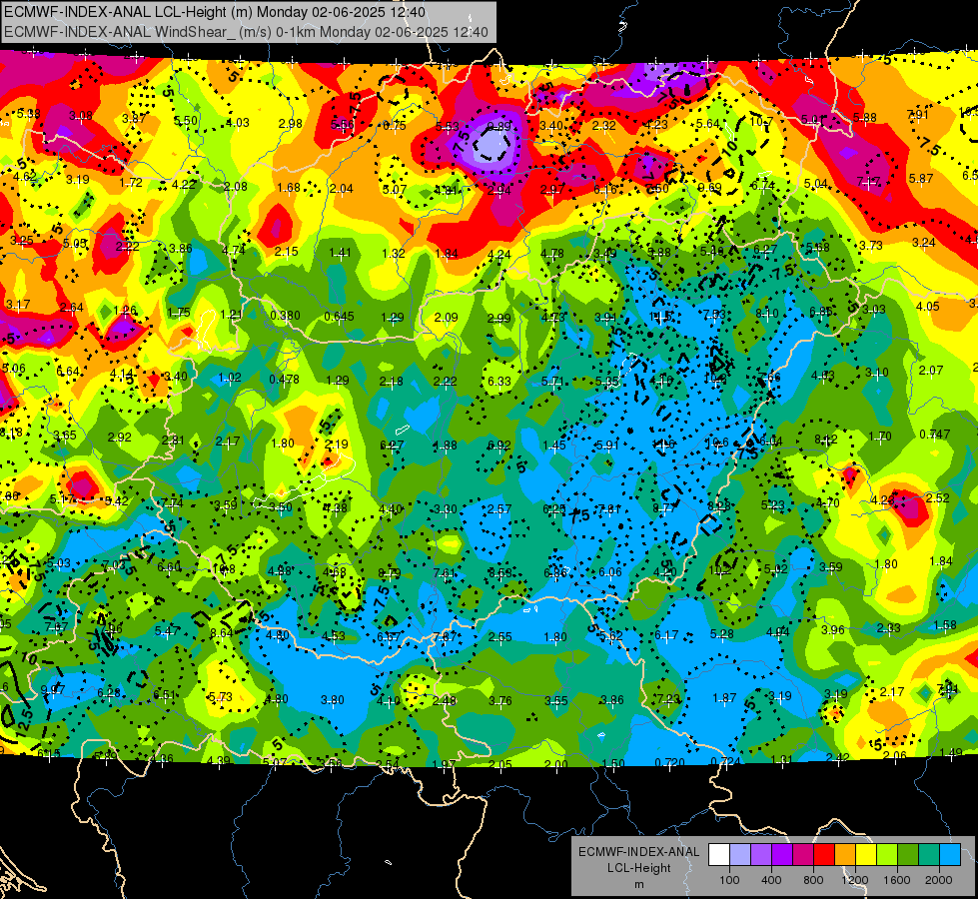Click the '6.33' wind shear value
The image size is (978, 899).
pyautogui.click(x=498, y=381)
